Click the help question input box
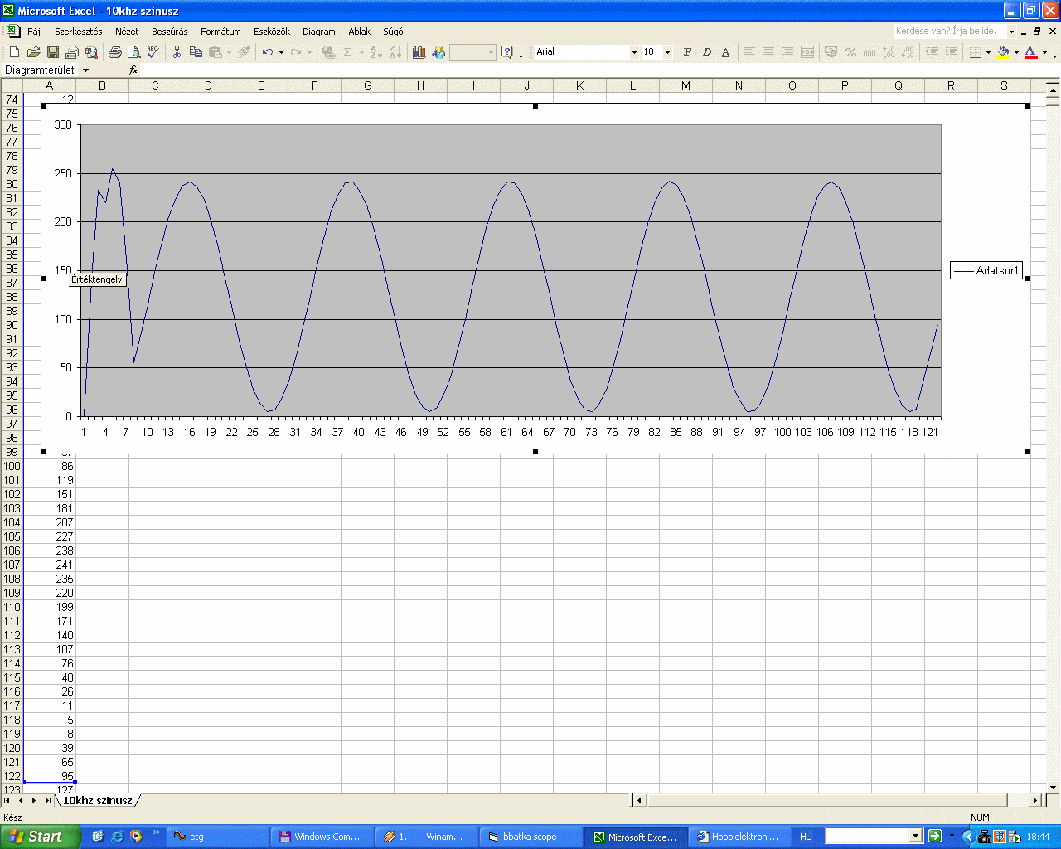 (950, 32)
